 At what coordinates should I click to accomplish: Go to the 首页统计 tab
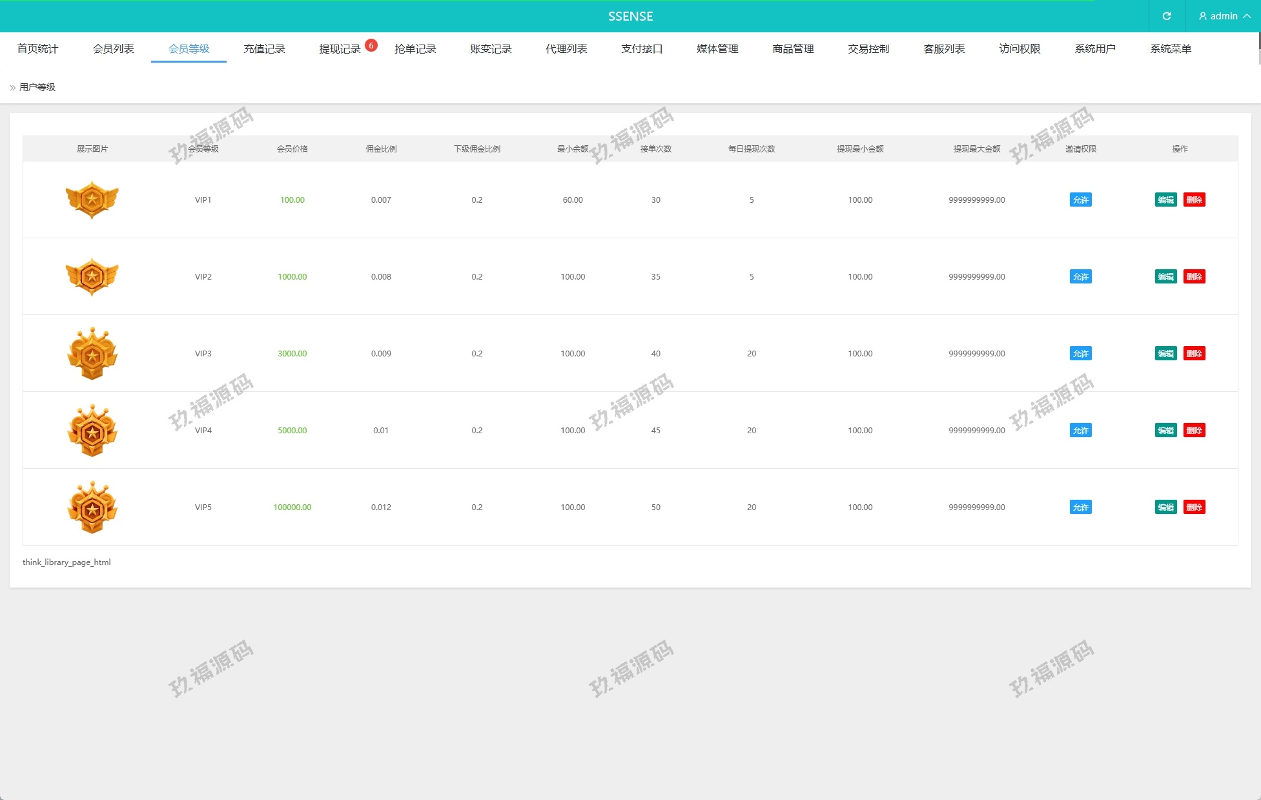(37, 49)
